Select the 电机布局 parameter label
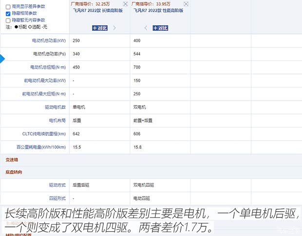The width and height of the screenshot is (302, 236). click(57, 120)
